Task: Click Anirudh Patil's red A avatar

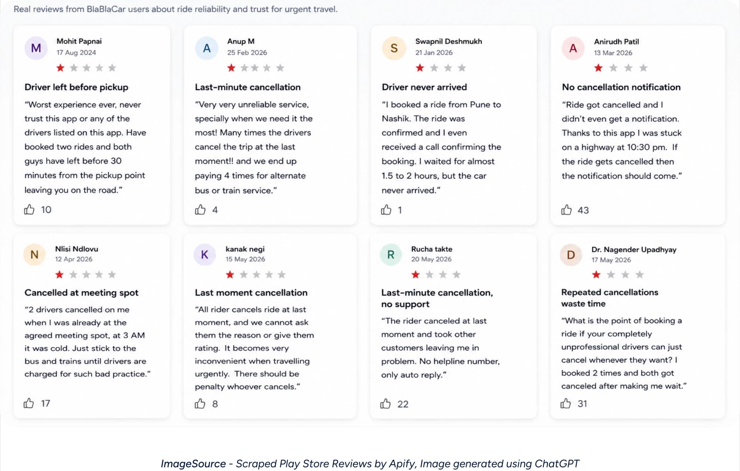Action: pos(573,48)
